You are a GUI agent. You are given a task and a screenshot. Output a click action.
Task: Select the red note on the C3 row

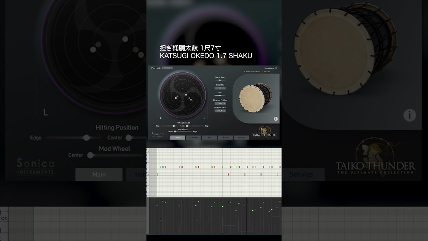point(228,174)
